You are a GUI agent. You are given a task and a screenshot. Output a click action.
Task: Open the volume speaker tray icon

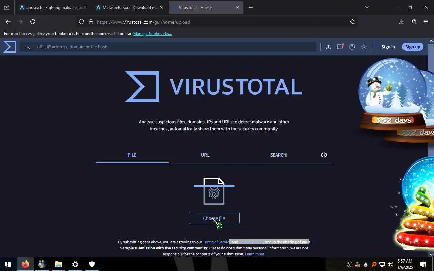click(x=390, y=264)
